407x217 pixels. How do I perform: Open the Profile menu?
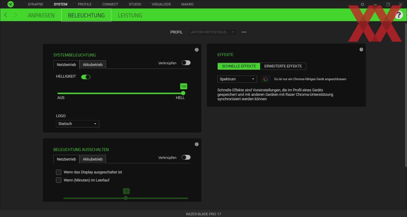[x=85, y=4]
